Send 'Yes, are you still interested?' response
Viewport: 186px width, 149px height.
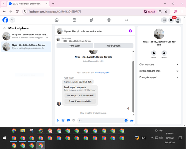pos(80,95)
